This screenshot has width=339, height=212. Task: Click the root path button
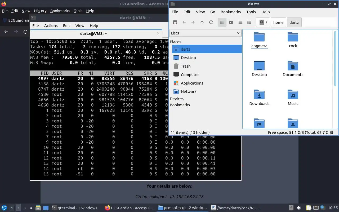[x=263, y=23]
